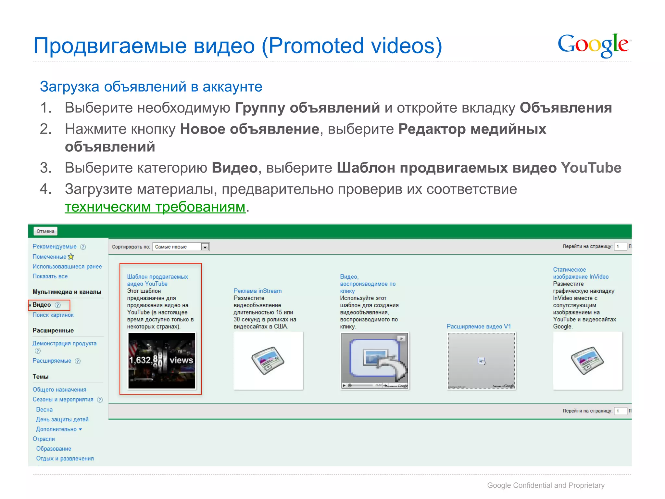This screenshot has width=665, height=499.
Task: Open Использовавшиеся ранее link
Action: [67, 266]
